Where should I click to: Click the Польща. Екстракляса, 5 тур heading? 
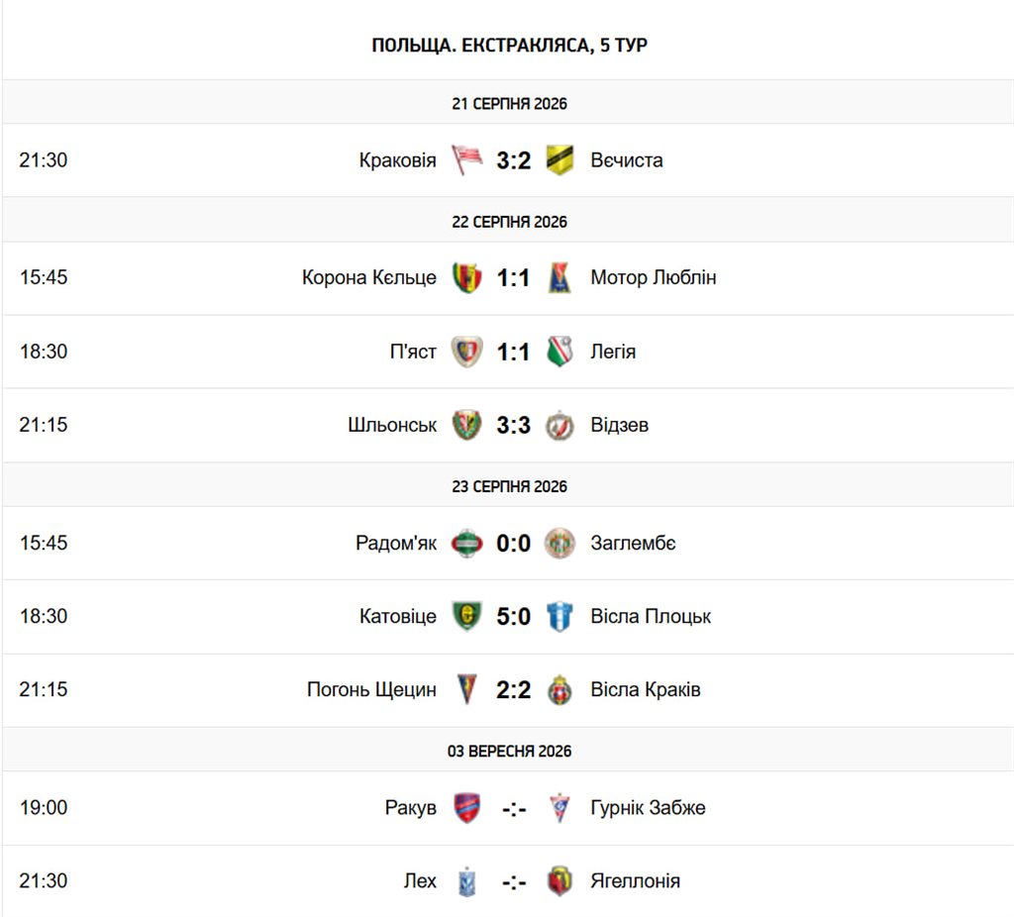[509, 46]
